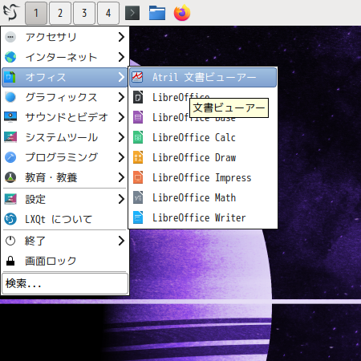
Task: Click the yellow LibreOffice Draw icon
Action: coord(138,157)
